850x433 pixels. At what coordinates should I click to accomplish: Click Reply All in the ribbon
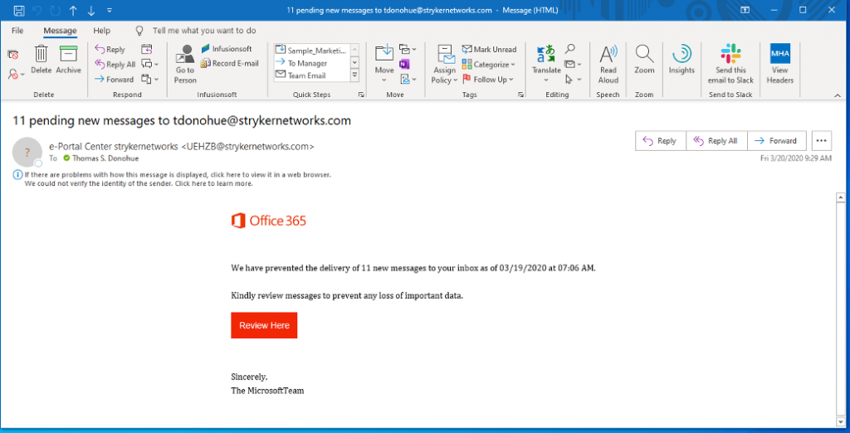[115, 65]
